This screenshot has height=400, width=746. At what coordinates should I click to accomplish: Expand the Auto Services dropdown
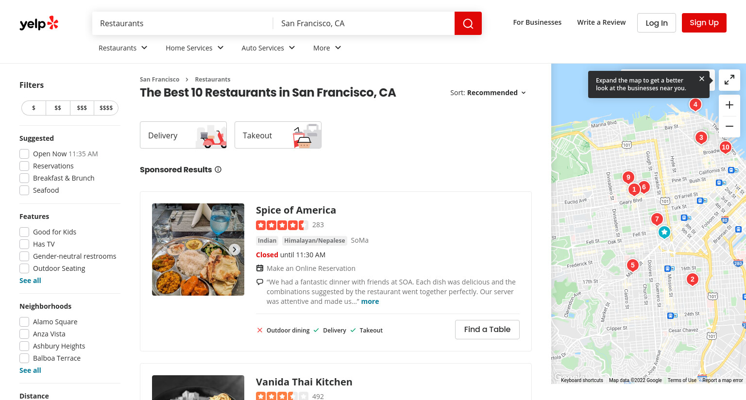268,48
